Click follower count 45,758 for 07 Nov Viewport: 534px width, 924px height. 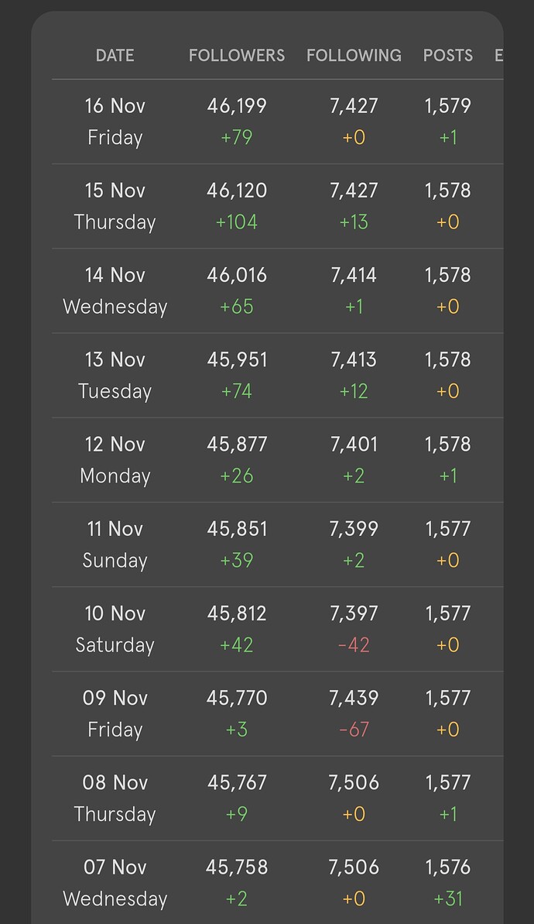(x=237, y=867)
